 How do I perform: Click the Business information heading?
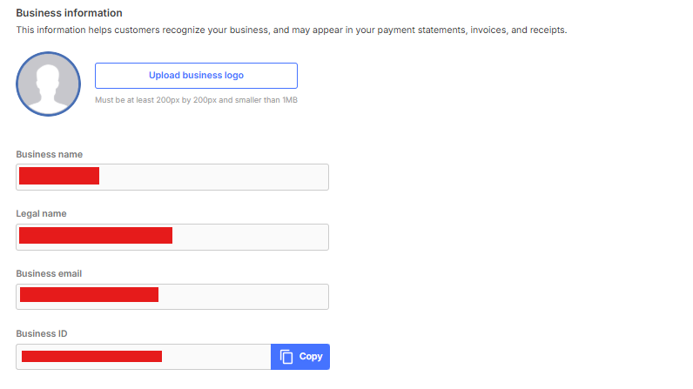69,13
